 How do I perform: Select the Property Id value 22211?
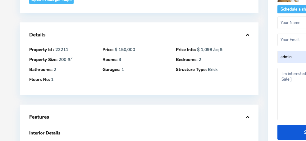click(x=62, y=50)
